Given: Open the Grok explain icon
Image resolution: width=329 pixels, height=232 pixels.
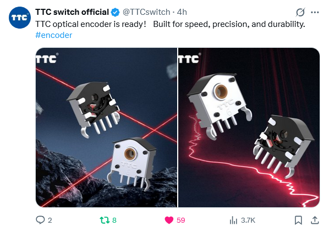Looking at the screenshot, I should tap(300, 12).
